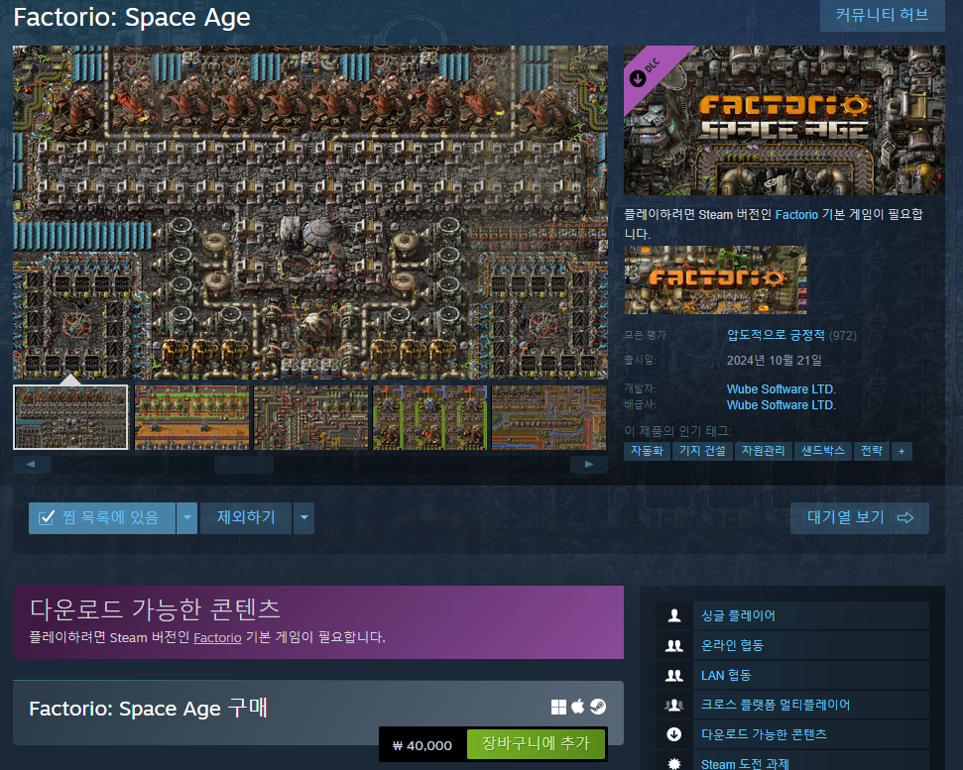The height and width of the screenshot is (770, 963).
Task: Select the third screenshot thumbnail
Action: pos(310,418)
